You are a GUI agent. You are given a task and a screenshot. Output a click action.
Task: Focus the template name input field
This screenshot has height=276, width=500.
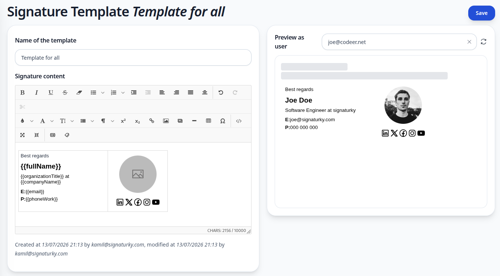pyautogui.click(x=133, y=57)
